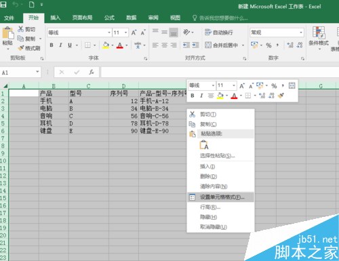The width and height of the screenshot is (339, 261).
Task: Choose 行高(R) in context menu
Action: 220,207
